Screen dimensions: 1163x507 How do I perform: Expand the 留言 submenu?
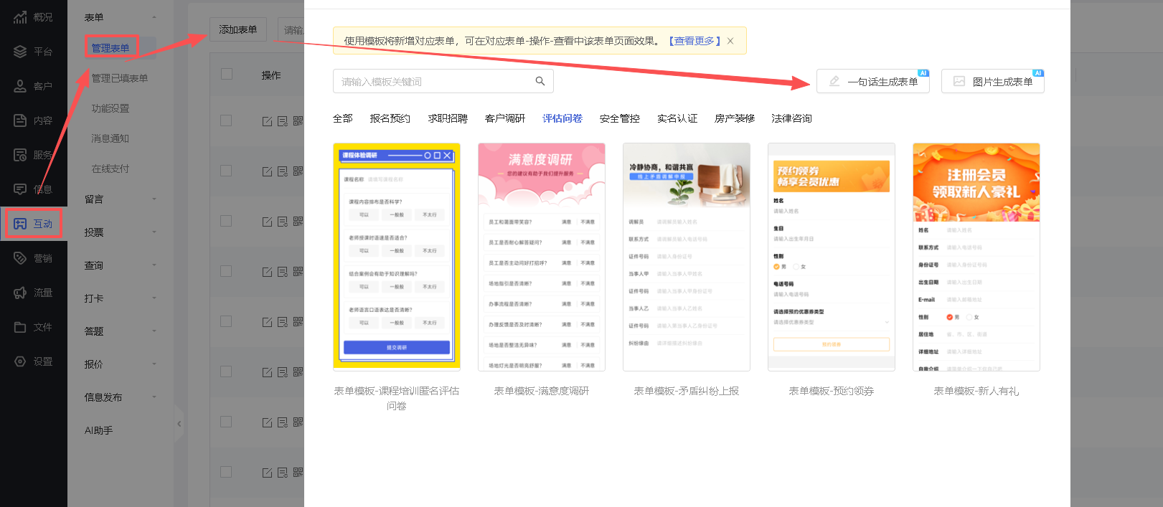pos(154,199)
